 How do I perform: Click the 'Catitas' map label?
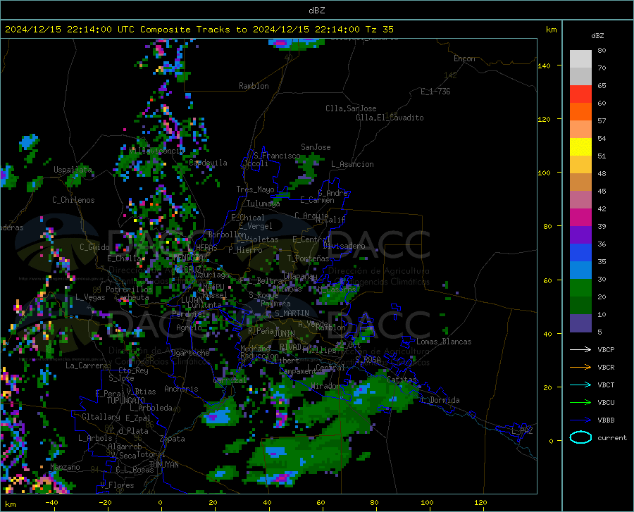[x=402, y=380]
